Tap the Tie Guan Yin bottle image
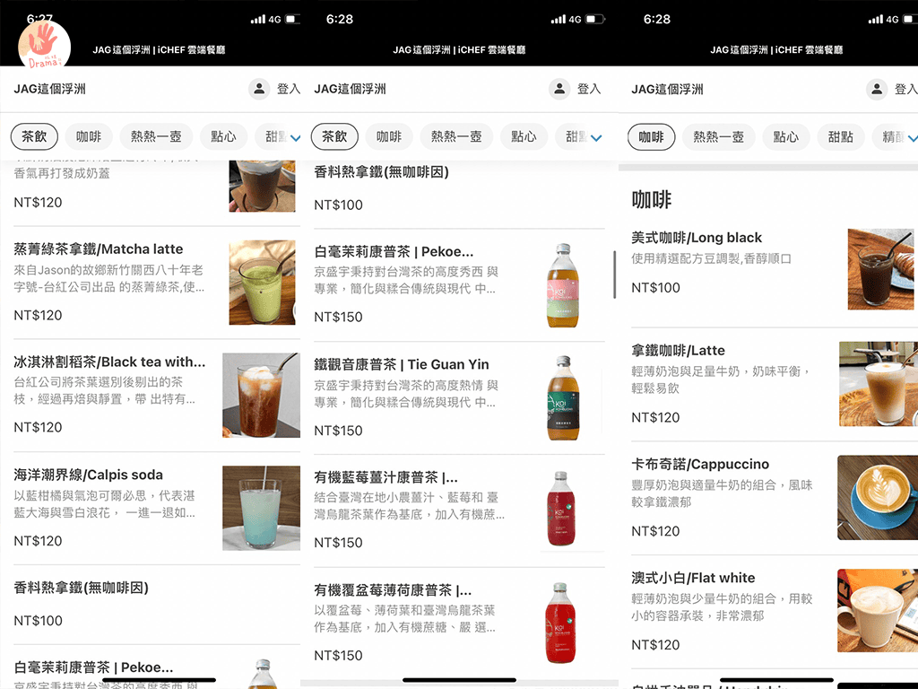This screenshot has height=689, width=918. (563, 397)
